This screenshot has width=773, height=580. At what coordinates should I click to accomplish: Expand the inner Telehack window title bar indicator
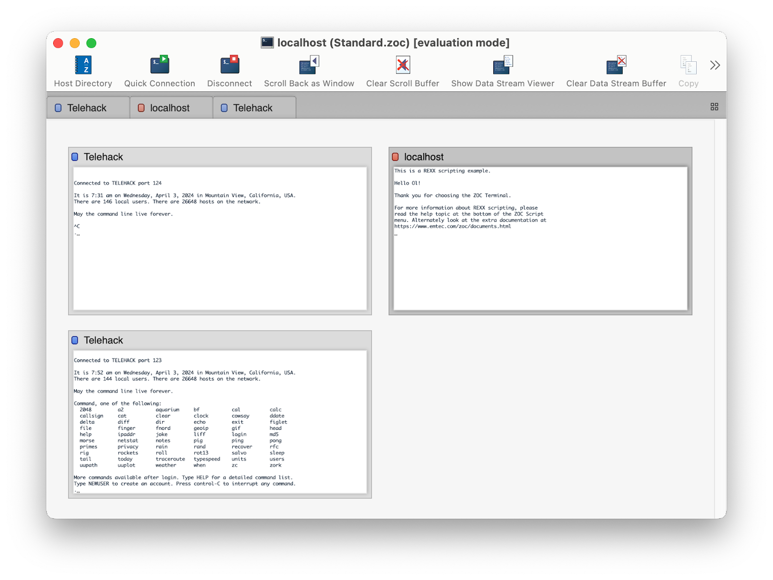tap(75, 156)
